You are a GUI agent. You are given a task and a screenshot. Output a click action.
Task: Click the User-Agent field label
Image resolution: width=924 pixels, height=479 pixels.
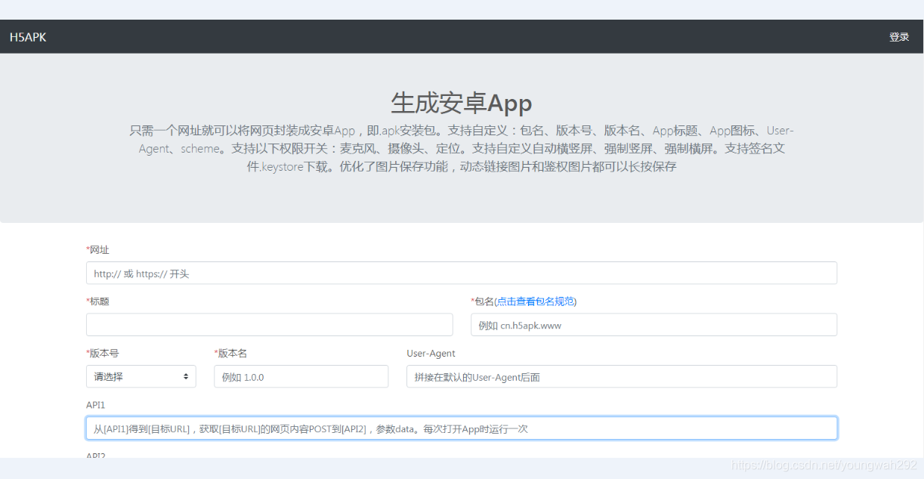pos(431,353)
